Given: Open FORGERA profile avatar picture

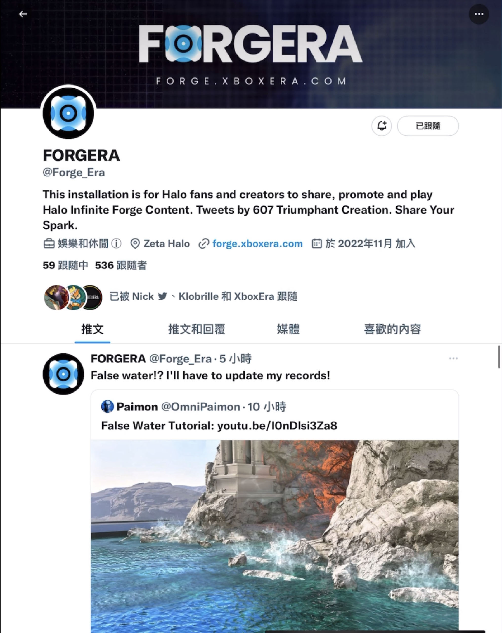Looking at the screenshot, I should pyautogui.click(x=68, y=113).
